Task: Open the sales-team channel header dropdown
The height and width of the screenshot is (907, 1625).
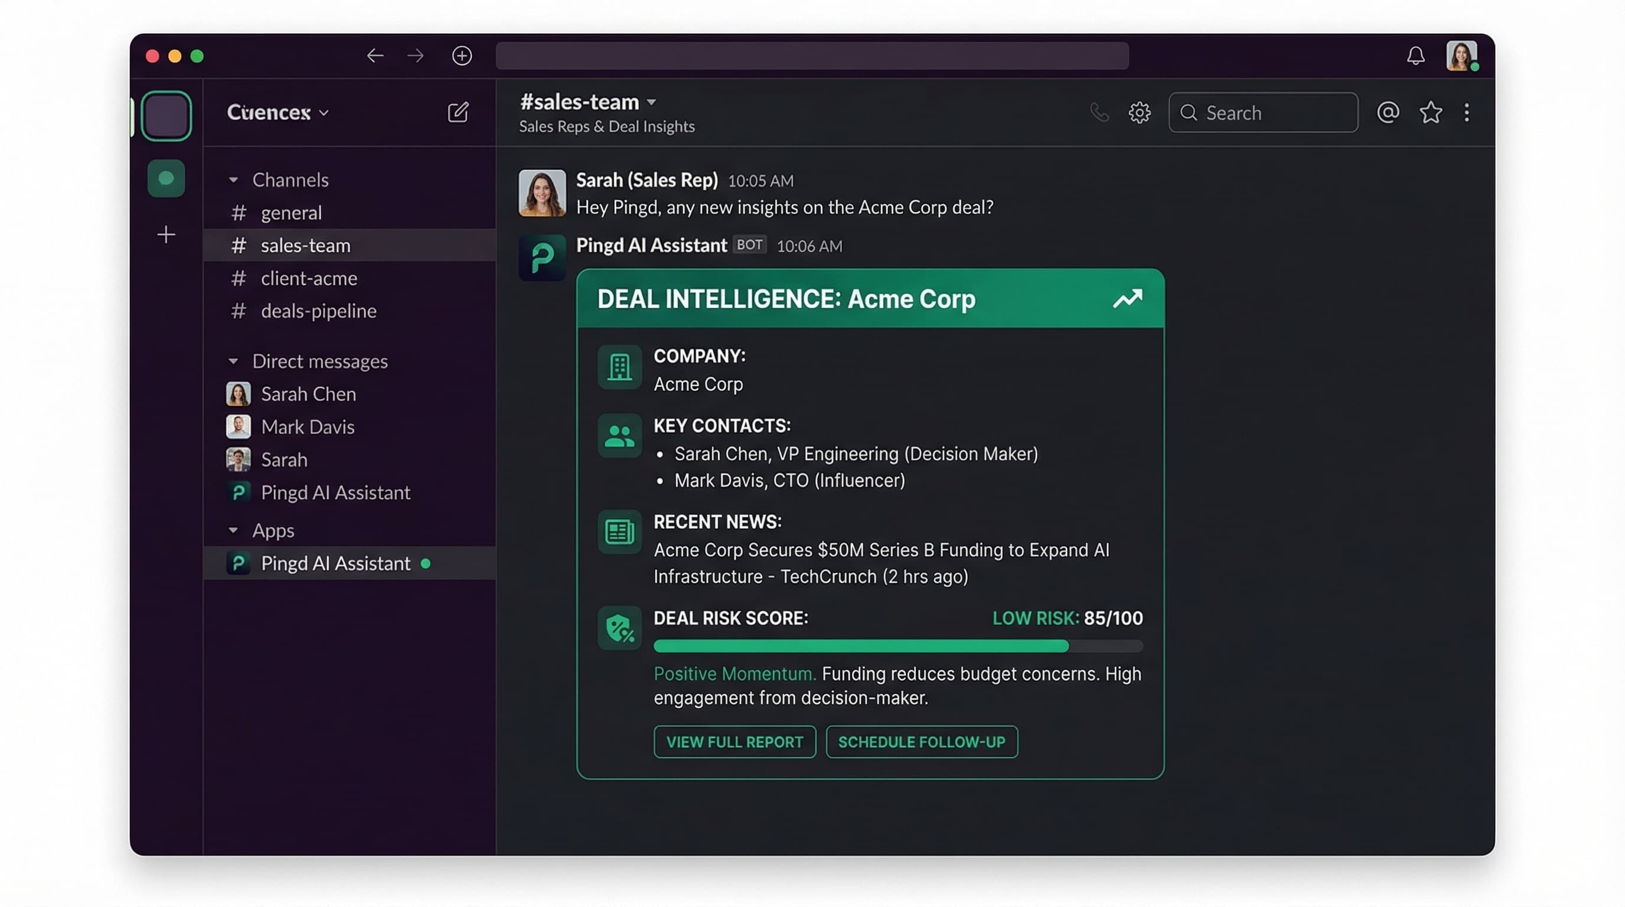Action: click(x=652, y=102)
